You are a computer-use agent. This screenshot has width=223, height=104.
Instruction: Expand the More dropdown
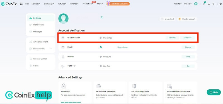pos(100,4)
